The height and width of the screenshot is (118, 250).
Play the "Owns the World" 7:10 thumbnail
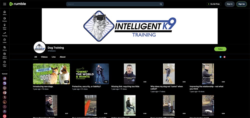click(90, 74)
